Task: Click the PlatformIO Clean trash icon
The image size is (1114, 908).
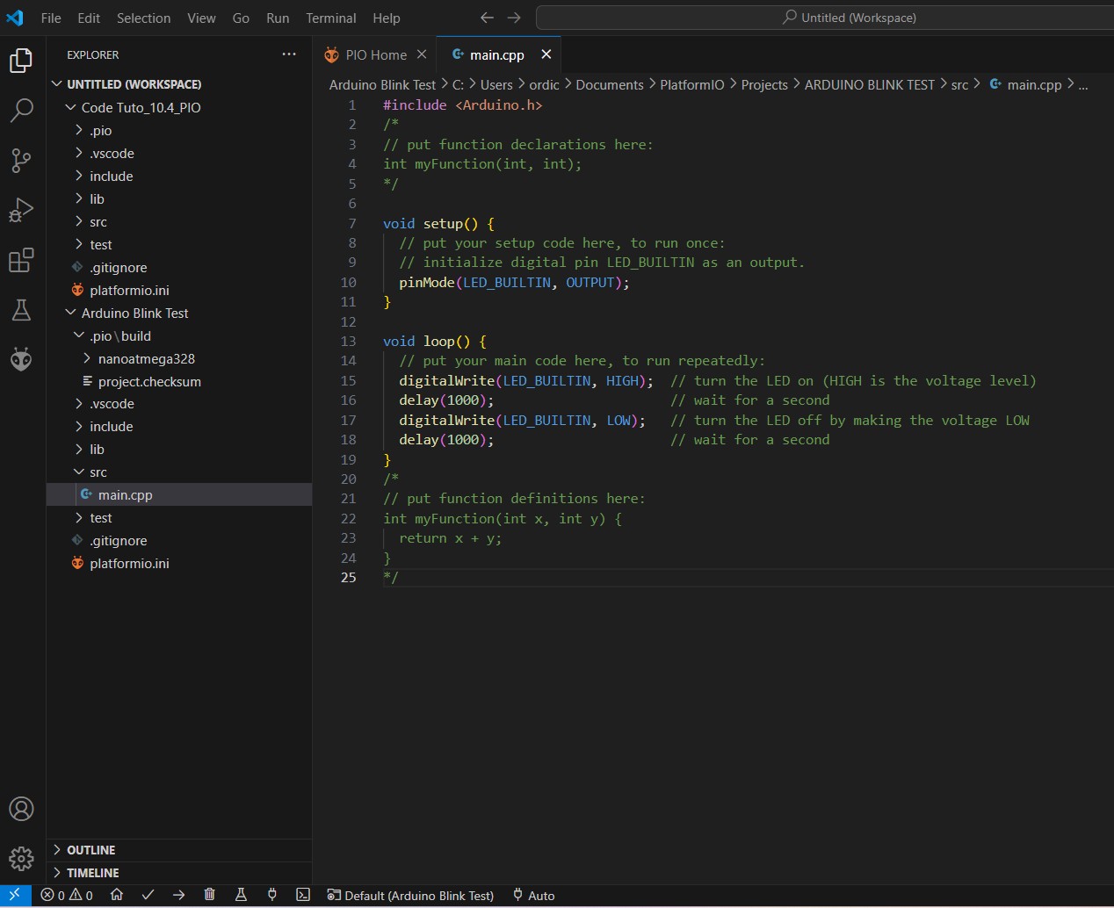Action: click(209, 895)
